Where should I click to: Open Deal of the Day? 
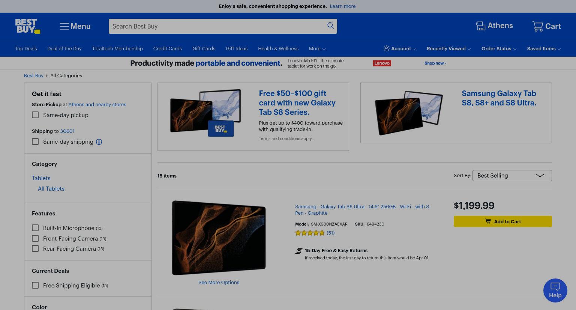64,49
